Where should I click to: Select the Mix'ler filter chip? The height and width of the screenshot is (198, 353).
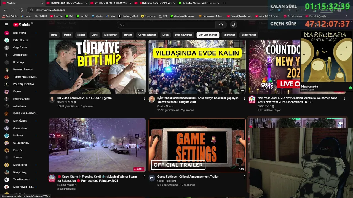pyautogui.click(x=81, y=35)
